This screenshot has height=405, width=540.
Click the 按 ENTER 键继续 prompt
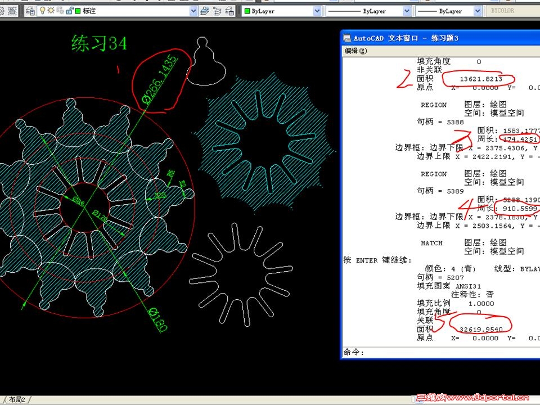click(377, 260)
